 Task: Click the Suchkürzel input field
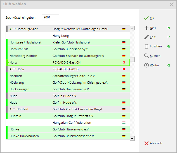tap(50, 18)
